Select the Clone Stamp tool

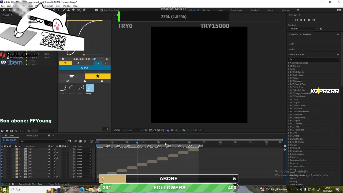click(69, 10)
